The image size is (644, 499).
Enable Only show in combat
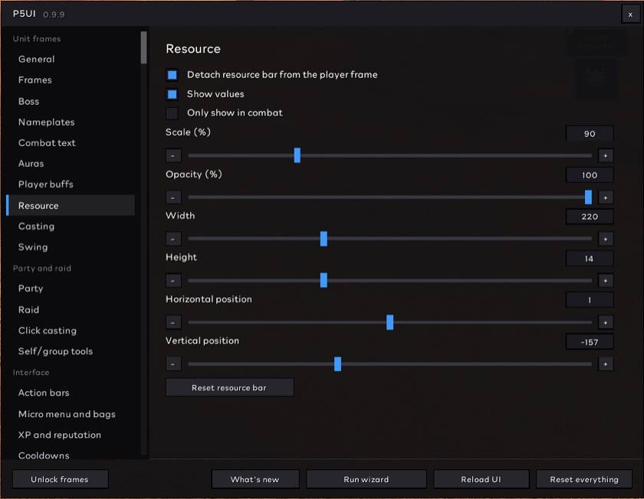[x=172, y=113]
